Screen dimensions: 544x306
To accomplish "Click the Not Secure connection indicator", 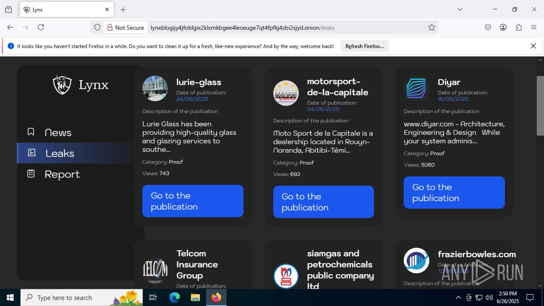I will pyautogui.click(x=125, y=28).
